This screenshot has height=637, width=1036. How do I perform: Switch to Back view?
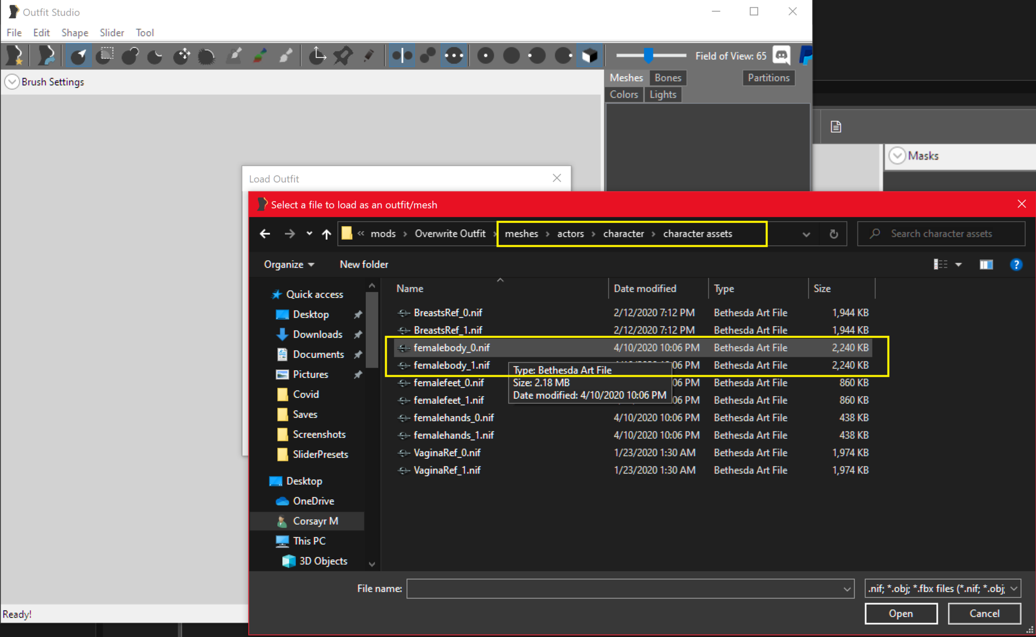[511, 56]
